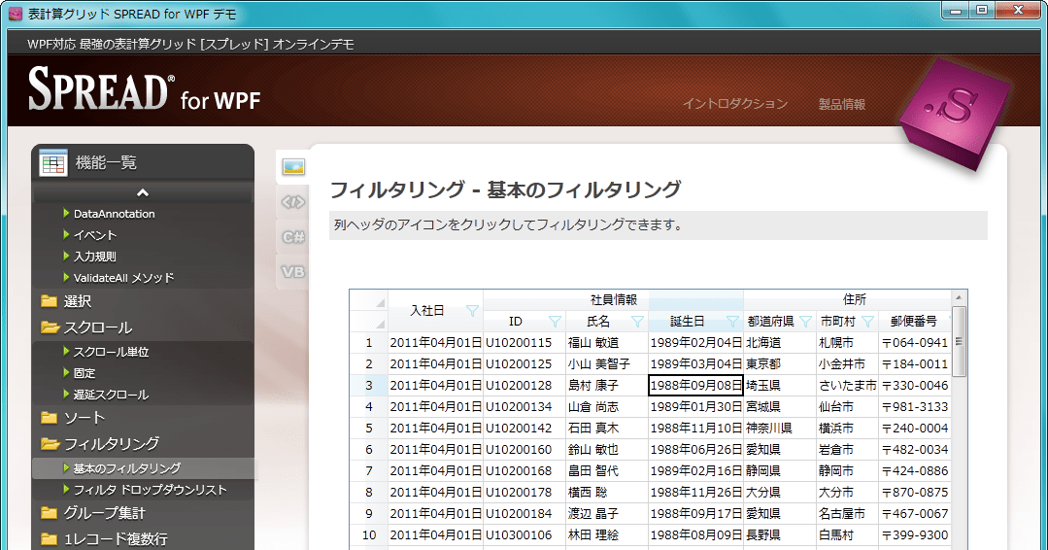The image size is (1048, 550).
Task: Click the filter icon on ID column
Action: [555, 322]
